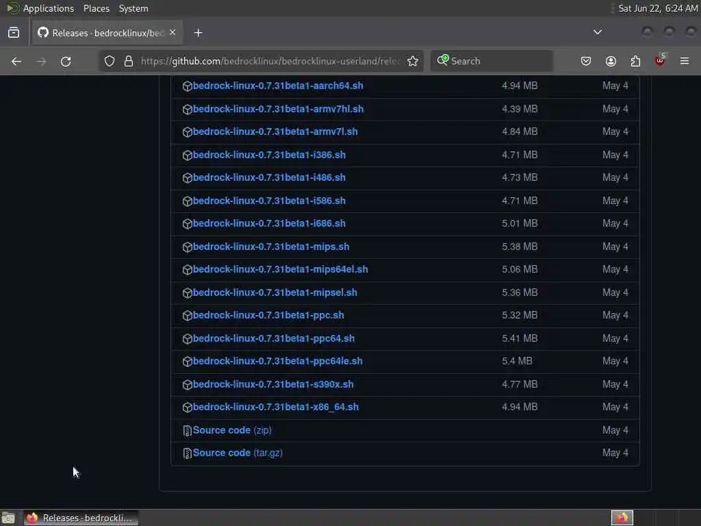Open Firefox account icon
701x526 pixels.
611,61
